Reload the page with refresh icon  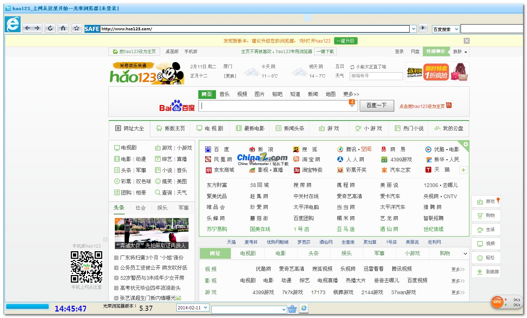coord(50,28)
